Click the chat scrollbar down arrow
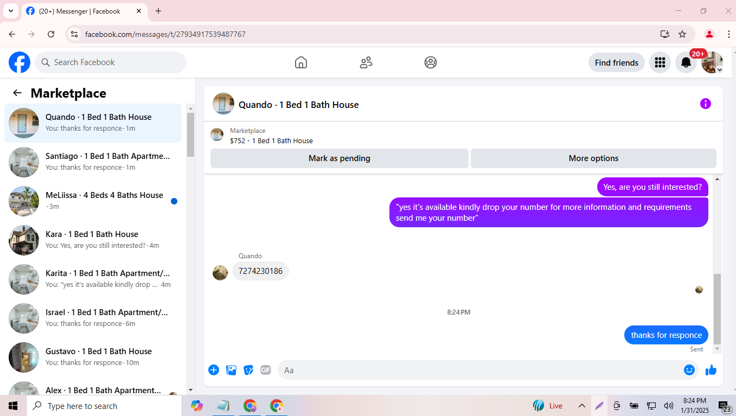This screenshot has width=736, height=416. tap(718, 349)
